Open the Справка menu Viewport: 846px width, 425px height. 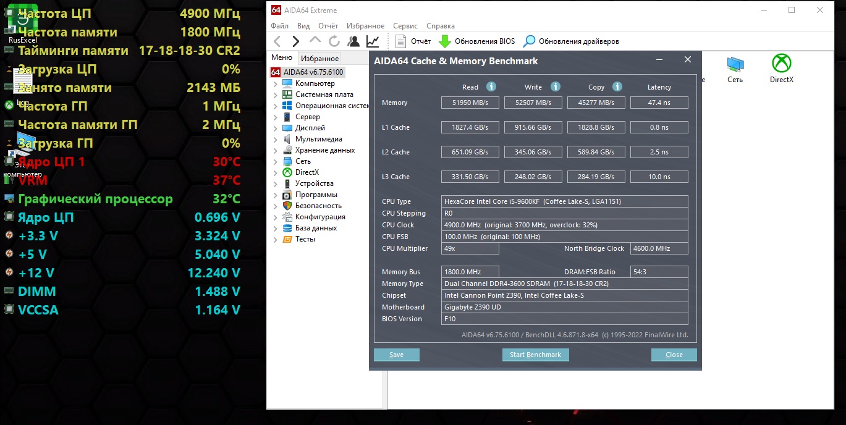tap(441, 26)
